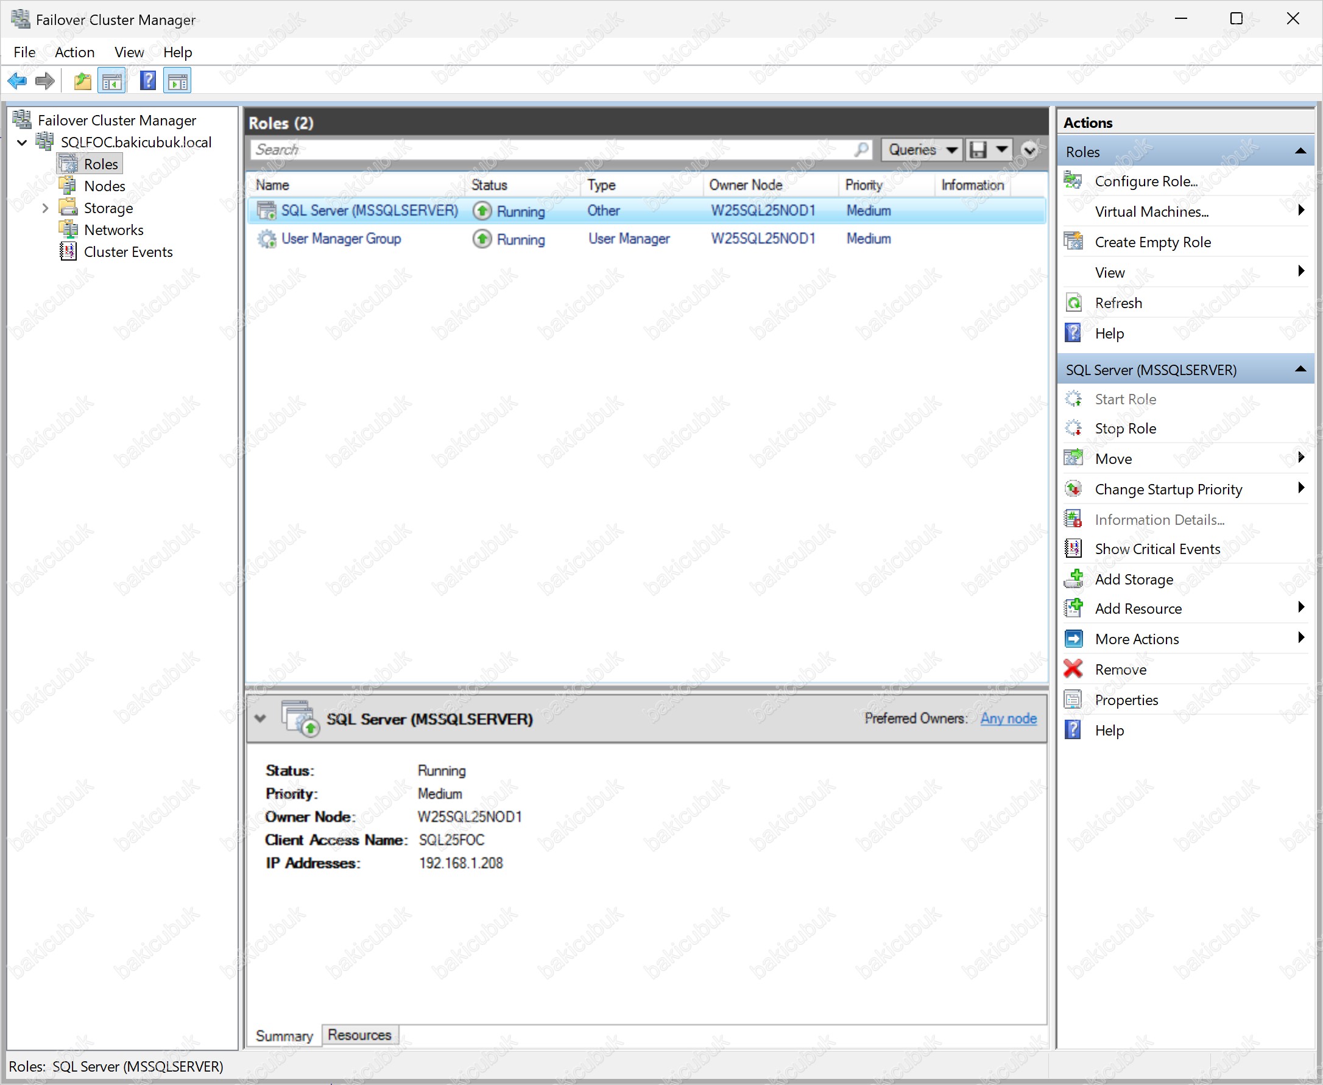The image size is (1323, 1085).
Task: Click the Stop Role action
Action: [x=1124, y=429]
